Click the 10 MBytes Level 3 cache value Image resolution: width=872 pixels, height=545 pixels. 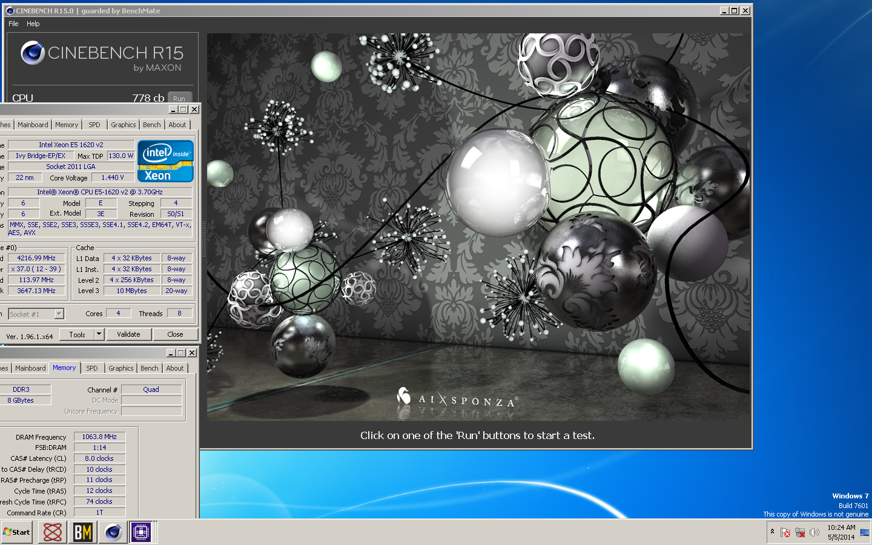click(132, 291)
